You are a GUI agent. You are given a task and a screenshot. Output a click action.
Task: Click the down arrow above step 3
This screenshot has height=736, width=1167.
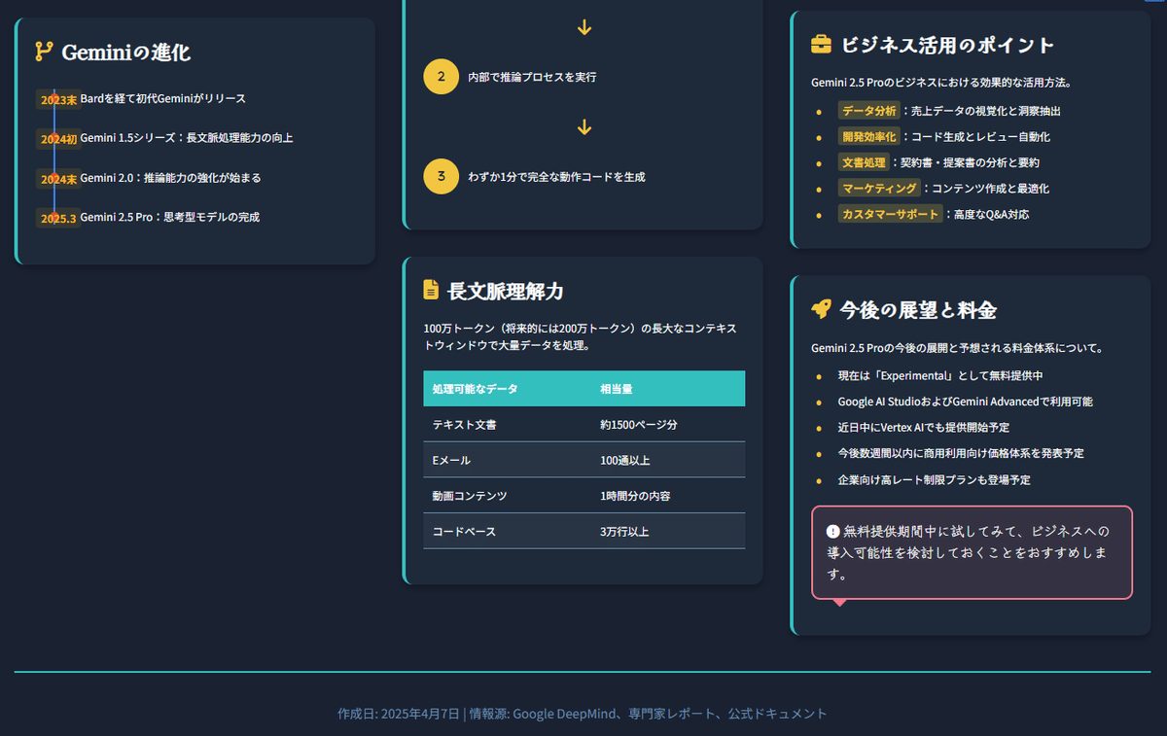click(x=583, y=127)
